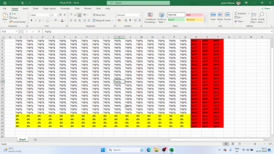Click the K16 Name Box
This screenshot has height=154, width=274.
9,31
